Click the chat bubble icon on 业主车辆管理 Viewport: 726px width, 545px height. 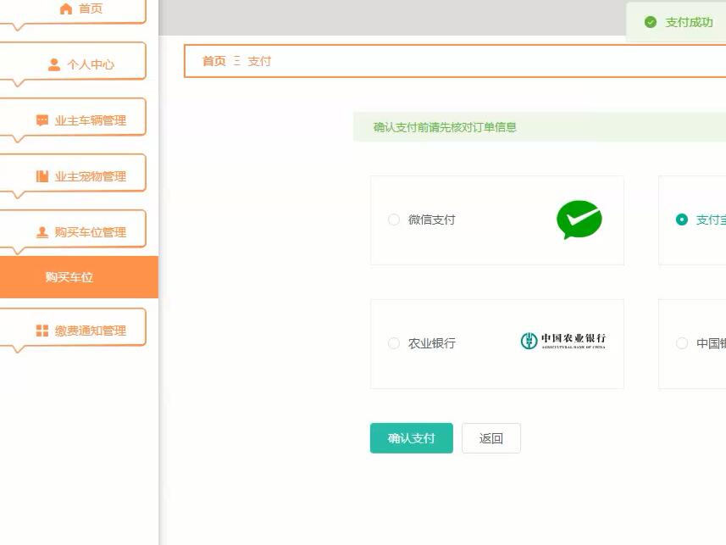[x=41, y=116]
